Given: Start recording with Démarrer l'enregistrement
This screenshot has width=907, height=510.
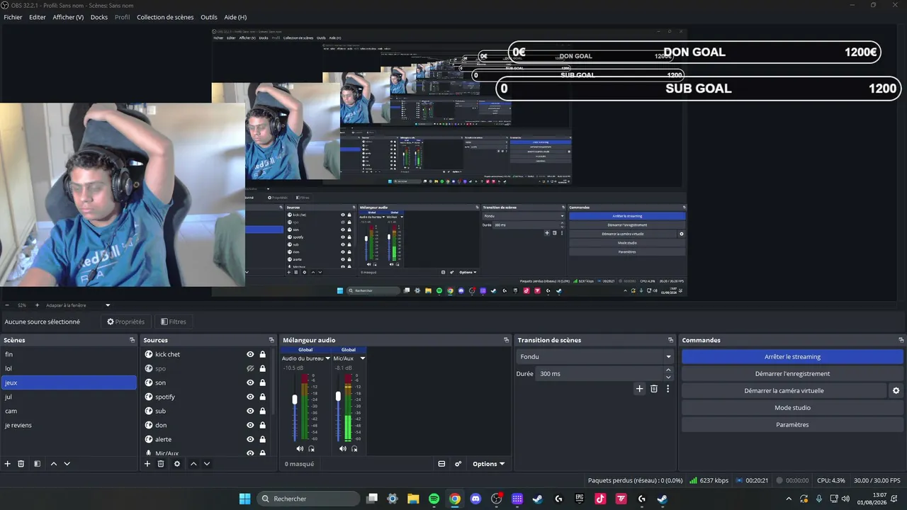Looking at the screenshot, I should (x=792, y=374).
